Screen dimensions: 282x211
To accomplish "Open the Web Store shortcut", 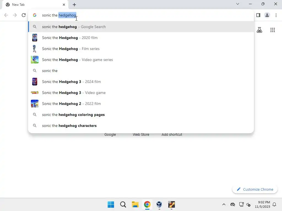I will [141, 135].
